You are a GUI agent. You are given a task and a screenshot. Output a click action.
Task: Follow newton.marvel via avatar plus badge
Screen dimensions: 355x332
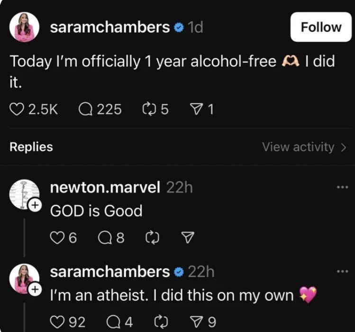35,205
